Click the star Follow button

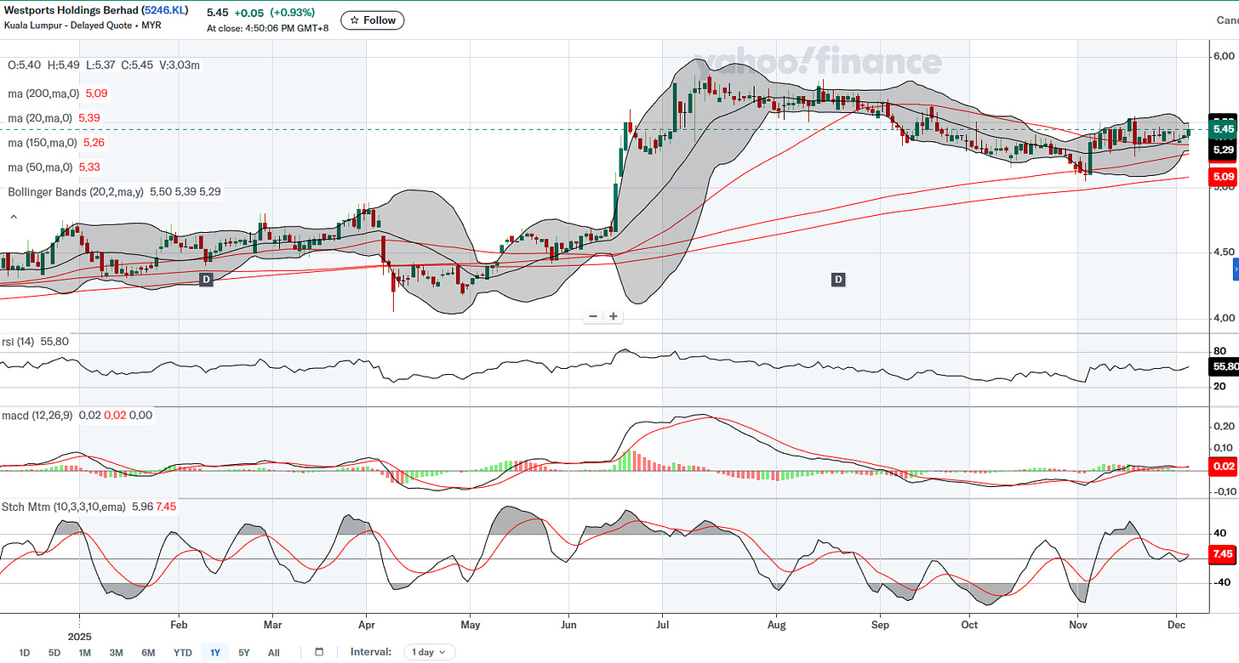pos(372,20)
